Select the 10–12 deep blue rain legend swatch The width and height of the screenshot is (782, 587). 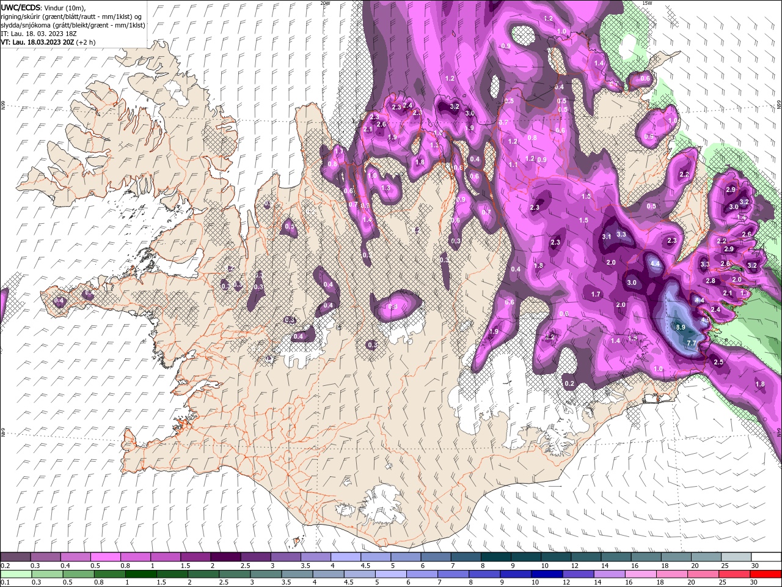pos(547,574)
